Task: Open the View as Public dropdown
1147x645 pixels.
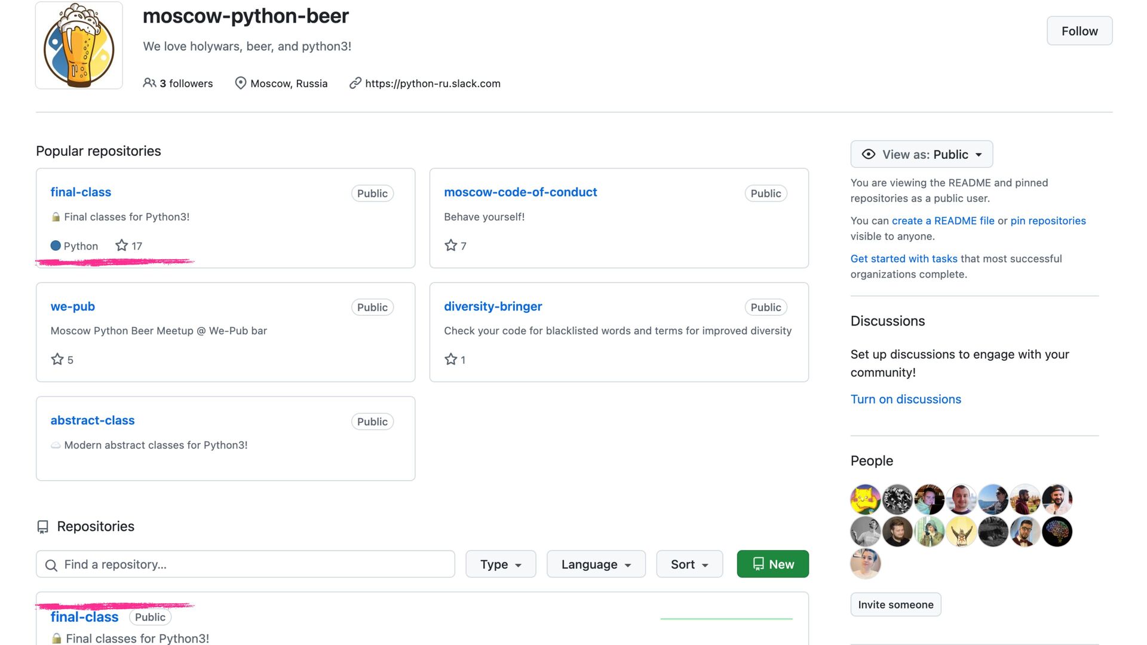Action: [x=921, y=155]
